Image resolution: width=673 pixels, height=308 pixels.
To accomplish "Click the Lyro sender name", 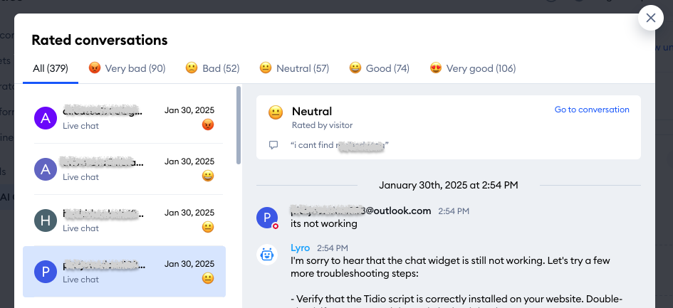I will pyautogui.click(x=301, y=248).
